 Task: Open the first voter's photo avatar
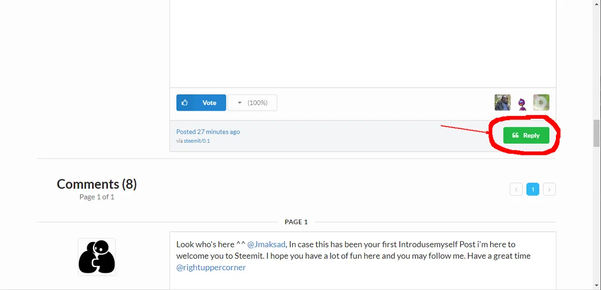point(502,102)
